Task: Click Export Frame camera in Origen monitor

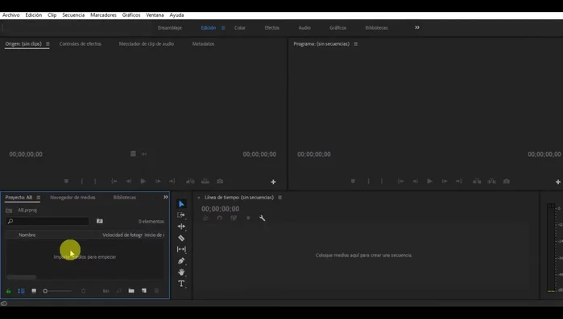Action: click(x=220, y=181)
